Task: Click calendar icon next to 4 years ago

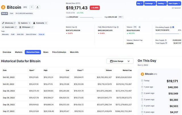Action: (142, 106)
